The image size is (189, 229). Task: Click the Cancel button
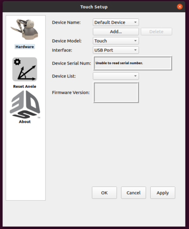(x=133, y=193)
